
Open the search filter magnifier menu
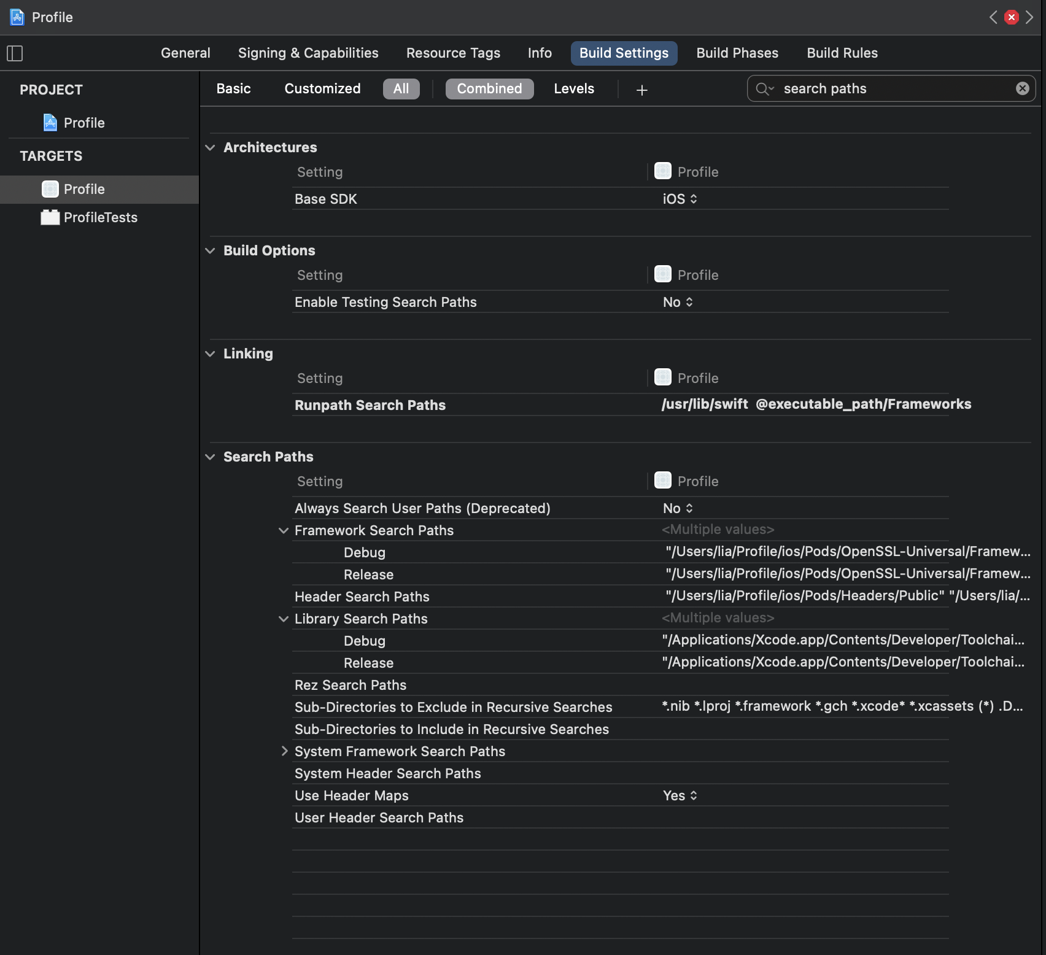click(x=765, y=89)
